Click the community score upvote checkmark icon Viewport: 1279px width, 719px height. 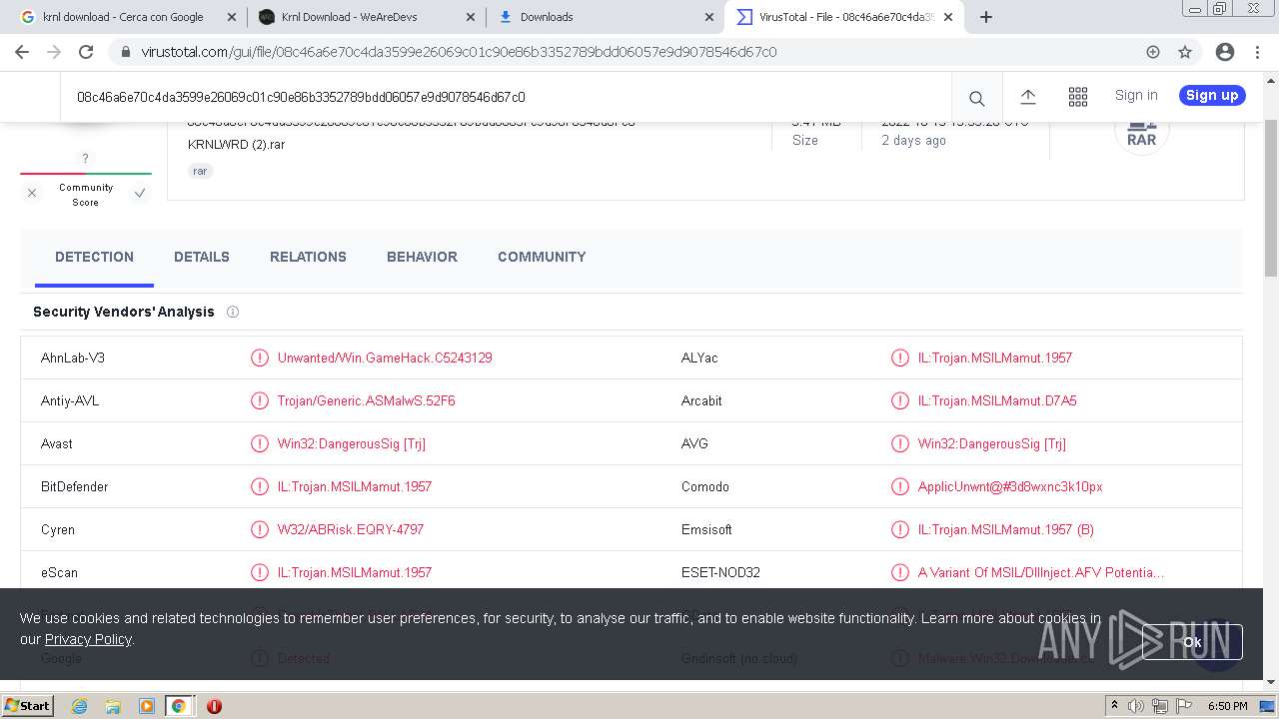click(x=140, y=193)
